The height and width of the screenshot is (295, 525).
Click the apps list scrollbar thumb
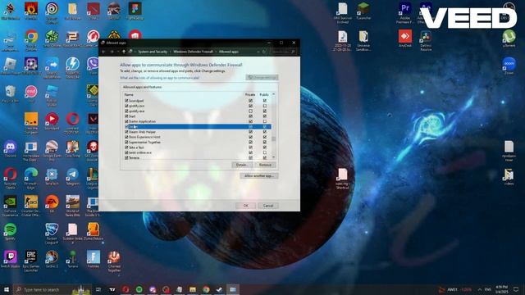[273, 138]
